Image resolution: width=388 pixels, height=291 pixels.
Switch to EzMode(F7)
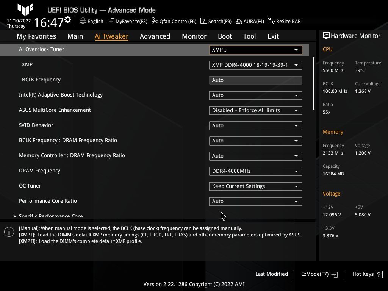pyautogui.click(x=319, y=274)
